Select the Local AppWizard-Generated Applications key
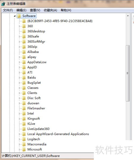This screenshot has width=134, height=160. coord(58,134)
